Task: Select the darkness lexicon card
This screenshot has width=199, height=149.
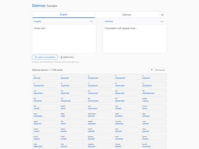Action: [x=99, y=115]
